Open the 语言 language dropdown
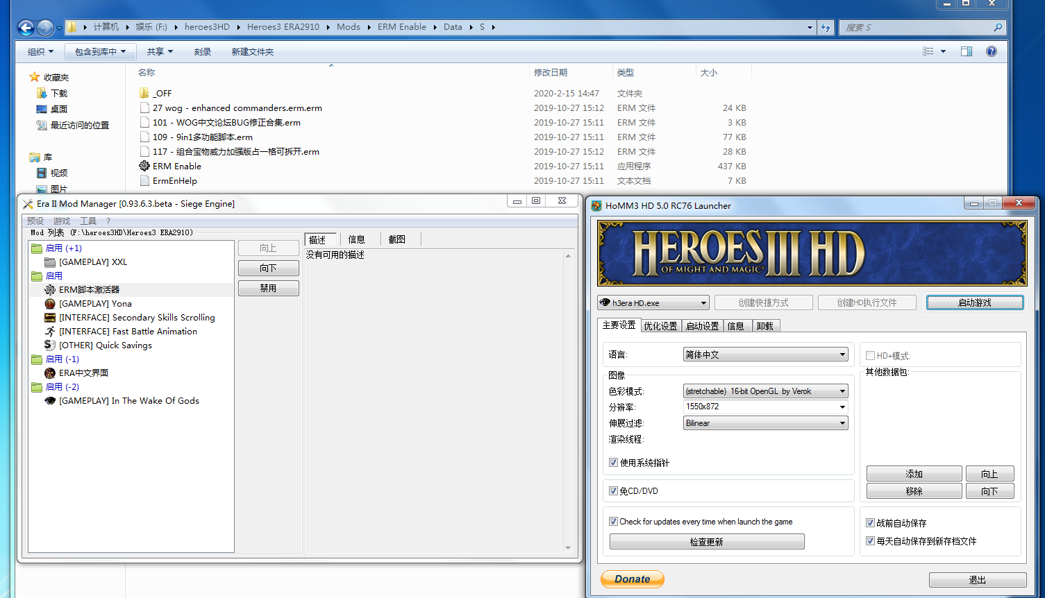This screenshot has height=598, width=1045. point(765,354)
